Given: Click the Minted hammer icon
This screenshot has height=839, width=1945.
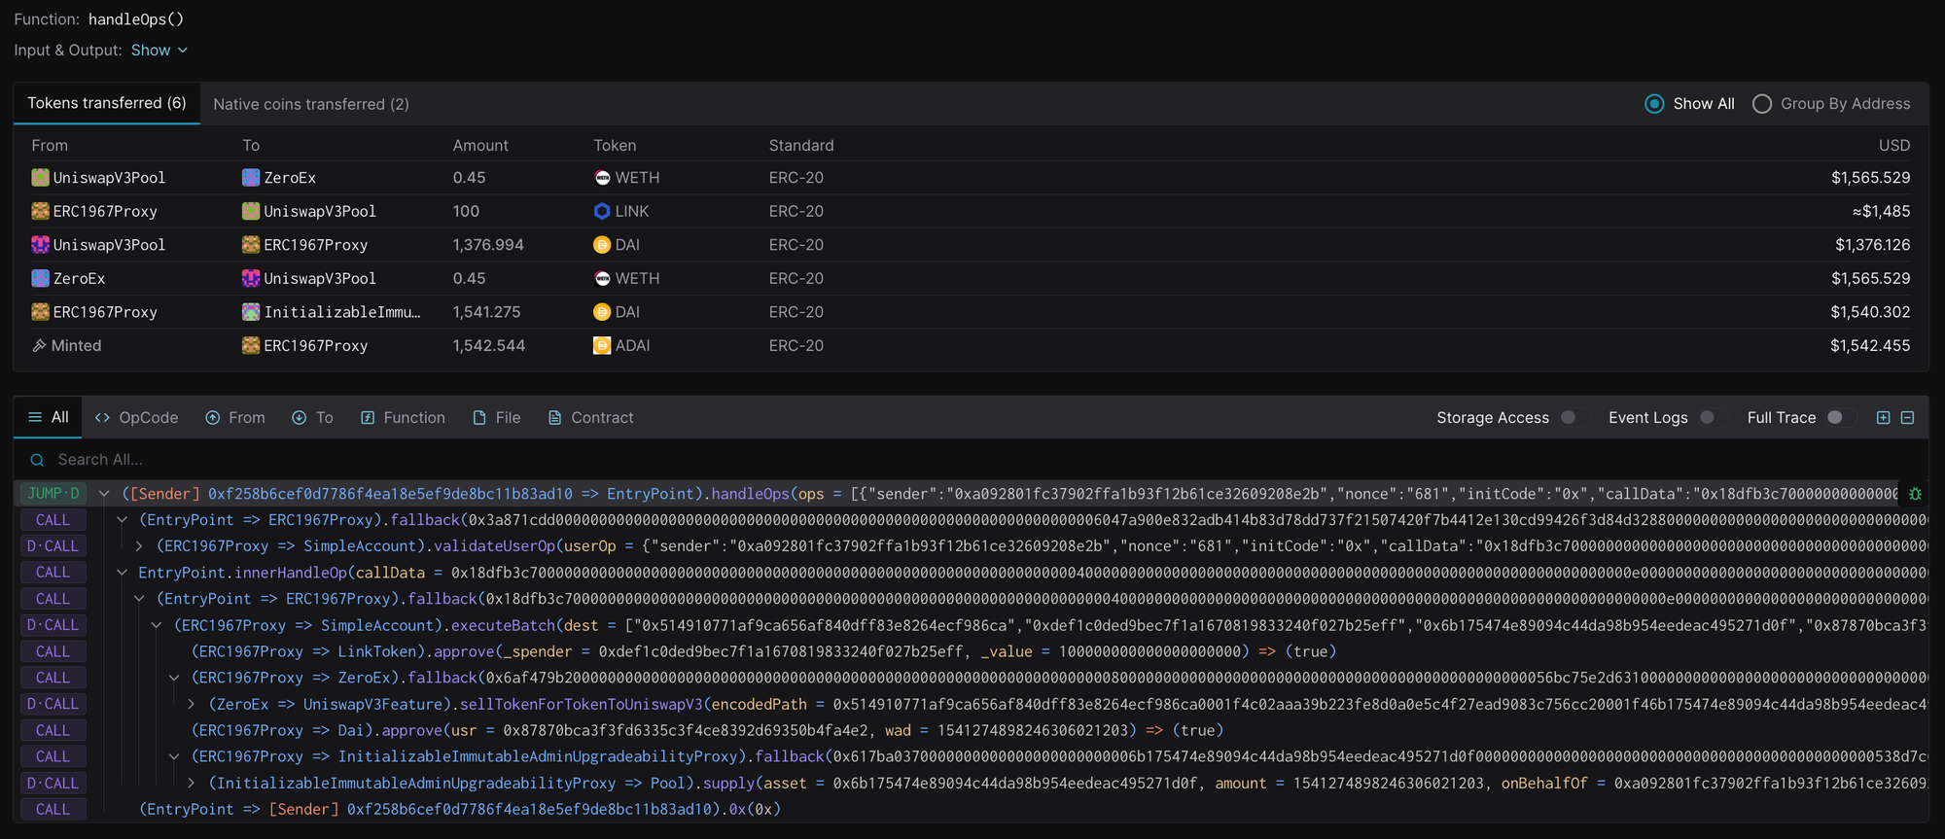Looking at the screenshot, I should (x=39, y=345).
